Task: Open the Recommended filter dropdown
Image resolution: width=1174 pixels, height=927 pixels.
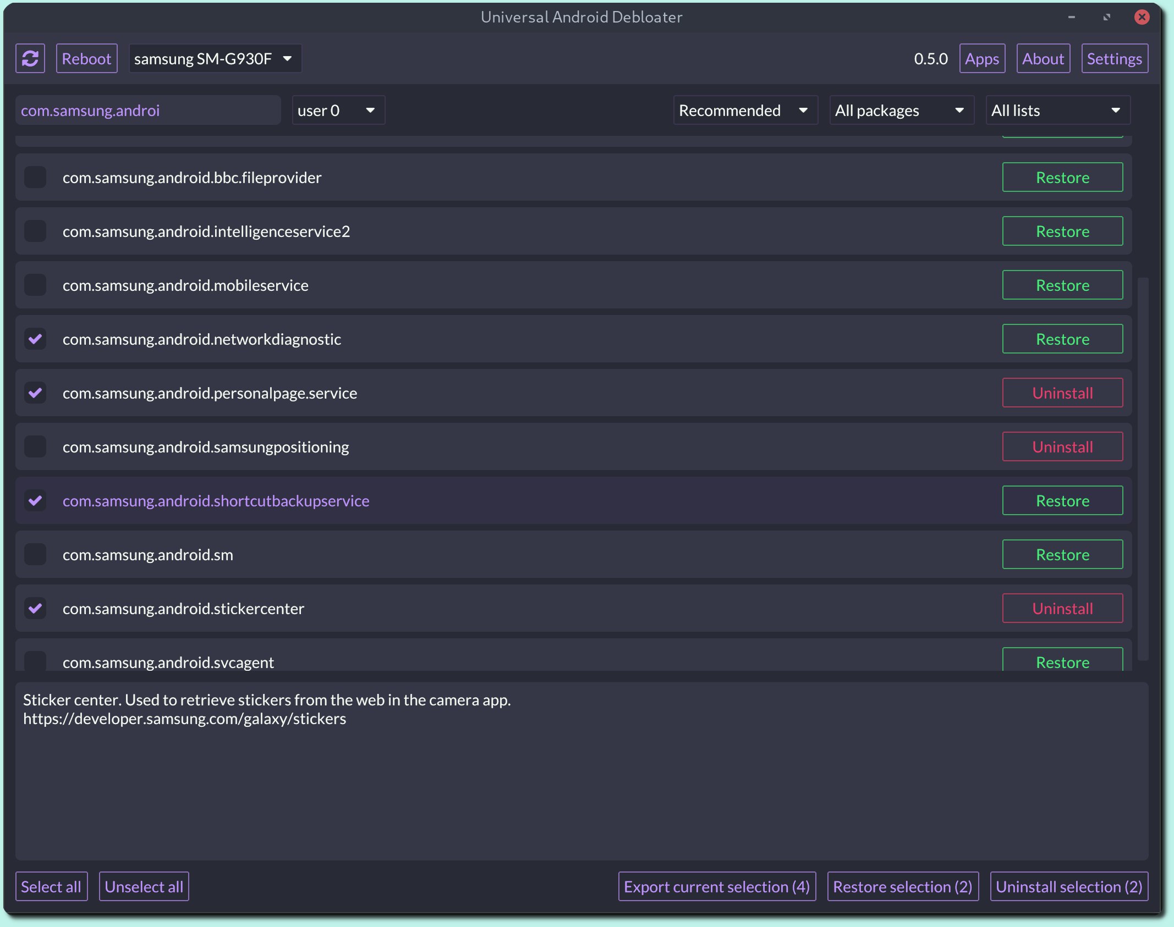Action: pos(744,111)
